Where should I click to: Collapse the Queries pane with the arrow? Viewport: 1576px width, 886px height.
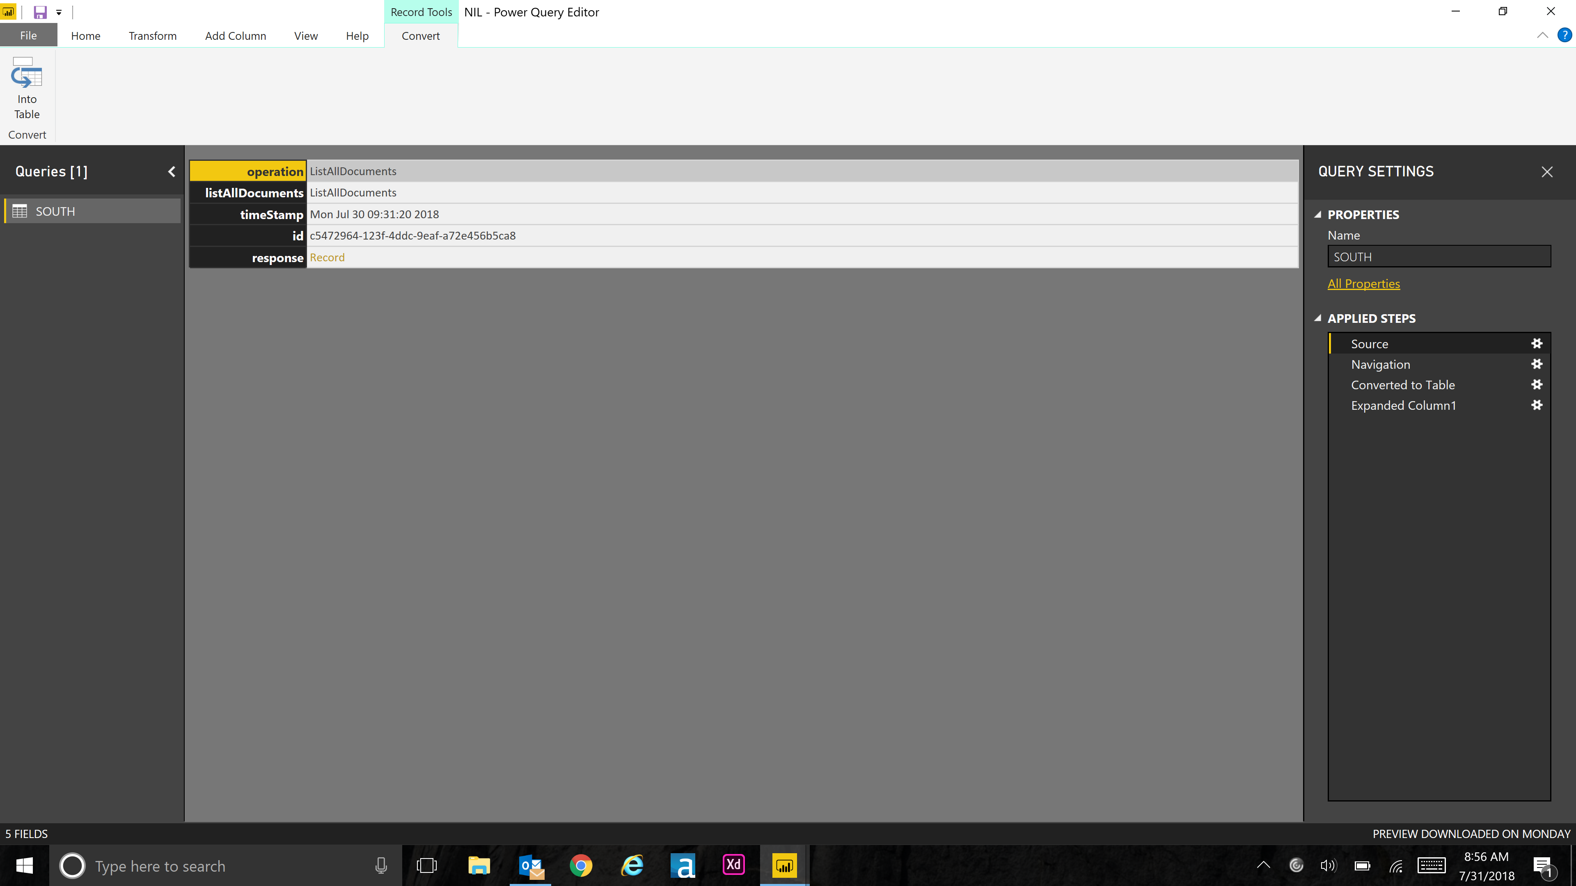pos(172,172)
